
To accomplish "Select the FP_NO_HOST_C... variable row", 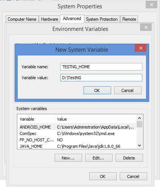I will coord(76,140).
